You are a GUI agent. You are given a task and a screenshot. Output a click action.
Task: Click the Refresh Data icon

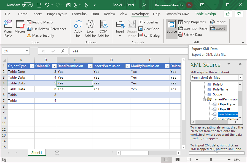point(181,35)
